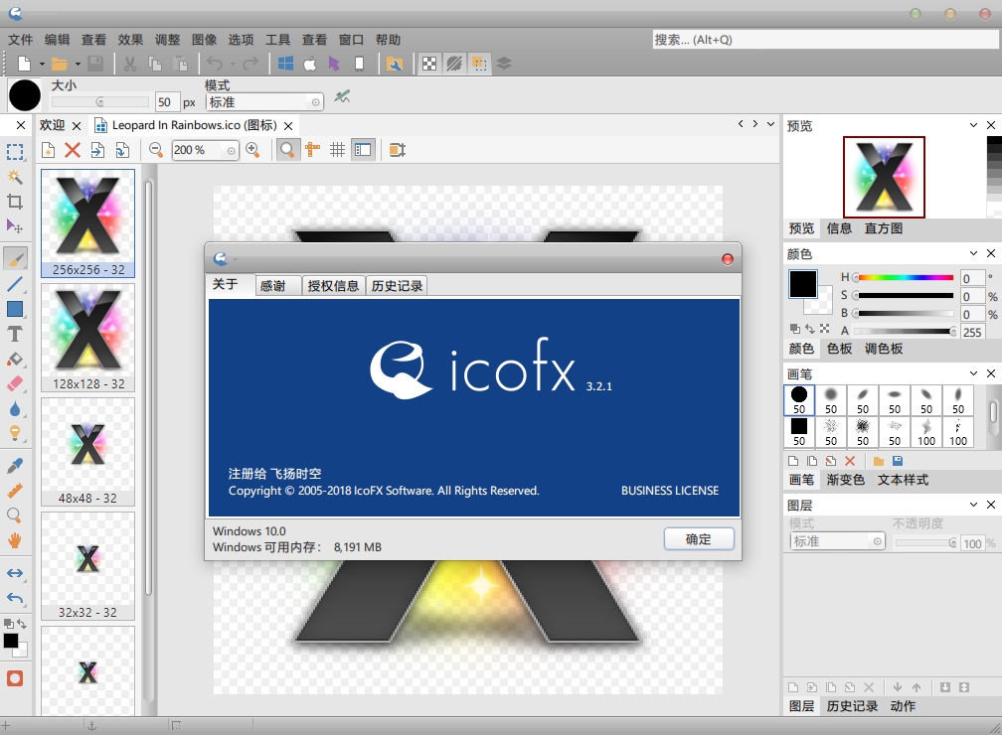Open the 模式 brush mode dropdown

[263, 101]
